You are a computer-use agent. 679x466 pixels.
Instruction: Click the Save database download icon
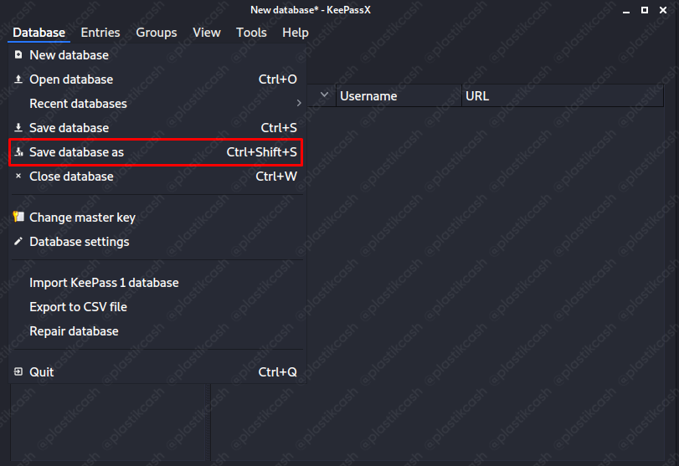click(x=18, y=128)
